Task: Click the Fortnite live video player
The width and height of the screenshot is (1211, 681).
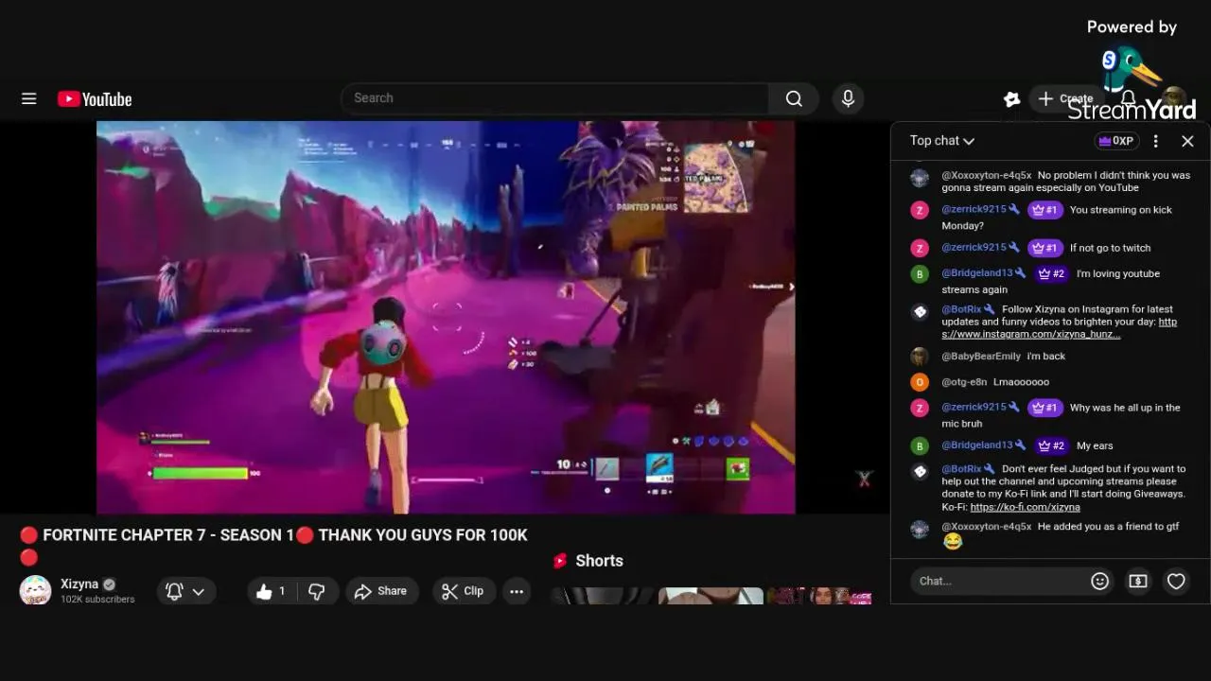Action: point(446,317)
